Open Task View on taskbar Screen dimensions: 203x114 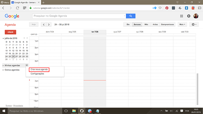(66, 111)
